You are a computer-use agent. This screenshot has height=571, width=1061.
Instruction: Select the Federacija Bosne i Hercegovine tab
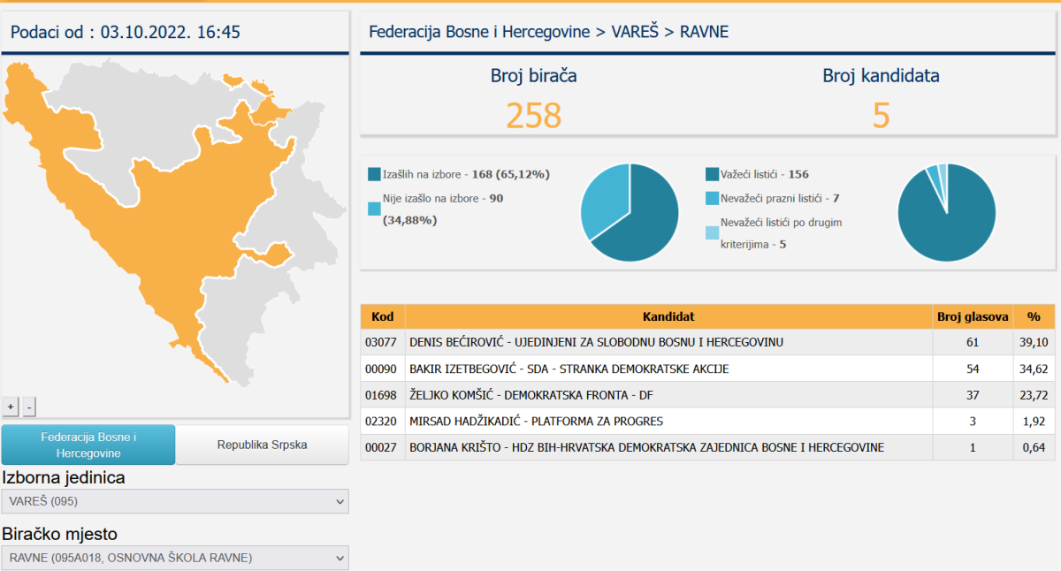pos(88,445)
